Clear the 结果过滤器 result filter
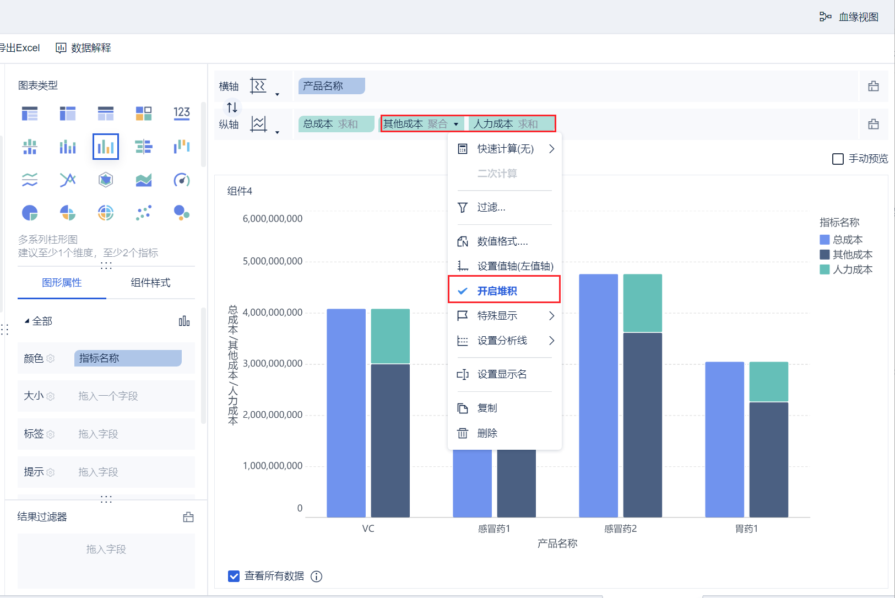This screenshot has height=598, width=895. [x=188, y=517]
